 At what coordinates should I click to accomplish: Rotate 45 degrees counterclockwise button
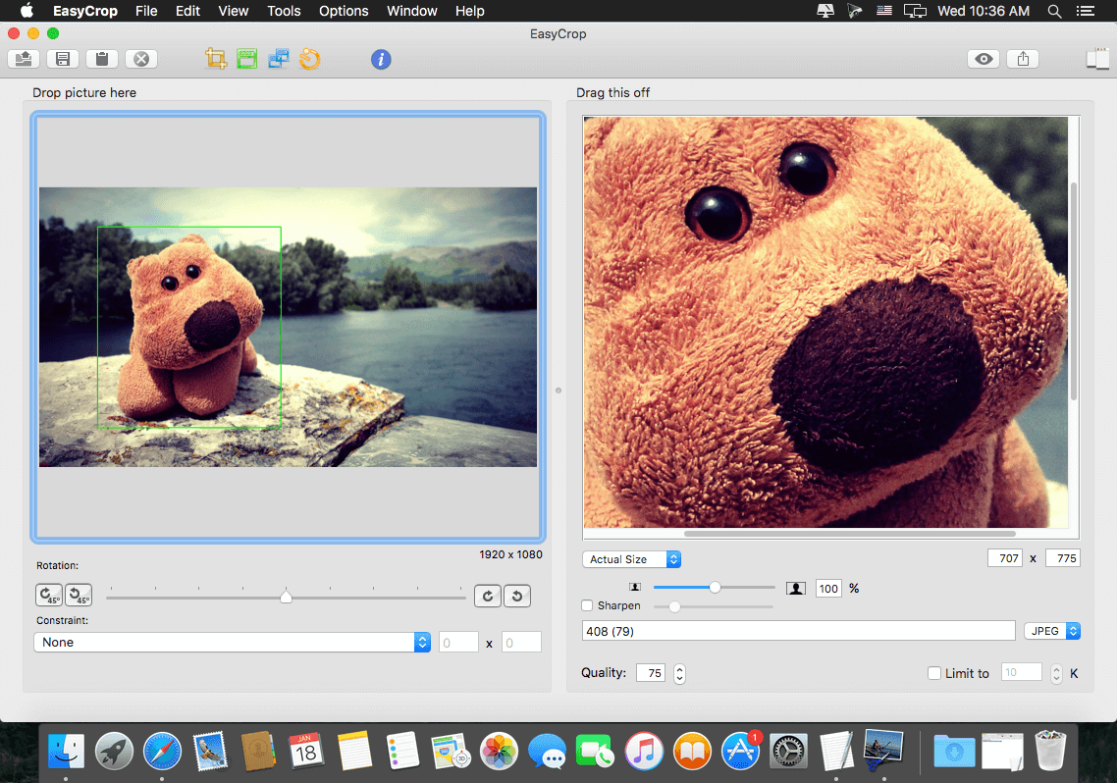[x=79, y=595]
